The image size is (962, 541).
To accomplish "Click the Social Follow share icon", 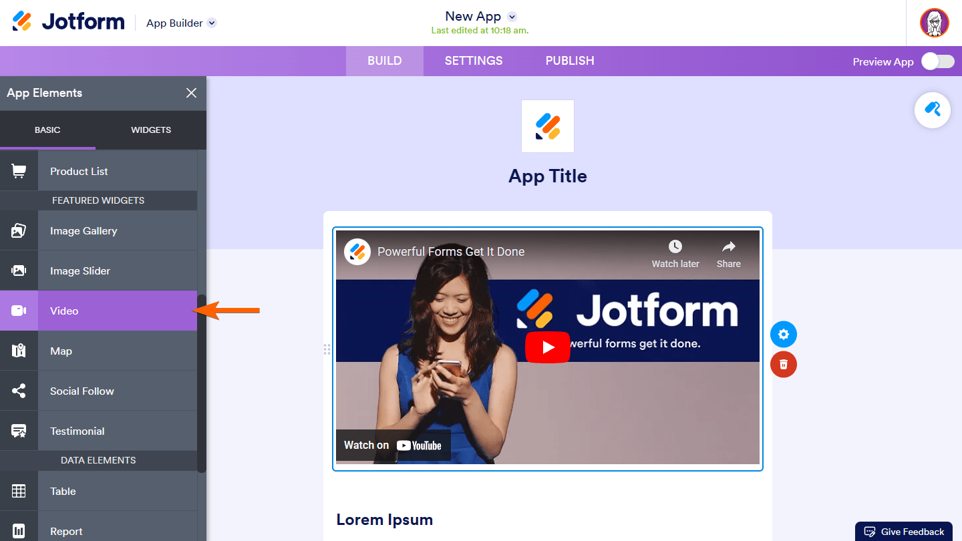I will (19, 391).
